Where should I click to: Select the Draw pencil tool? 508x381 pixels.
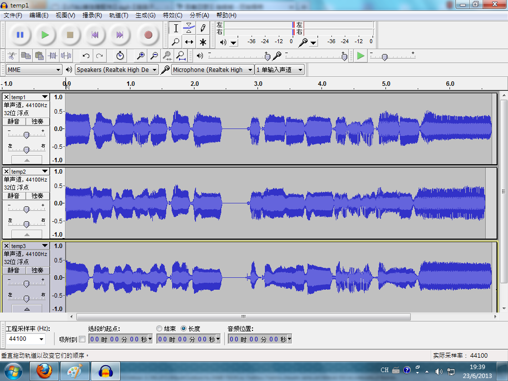[203, 28]
